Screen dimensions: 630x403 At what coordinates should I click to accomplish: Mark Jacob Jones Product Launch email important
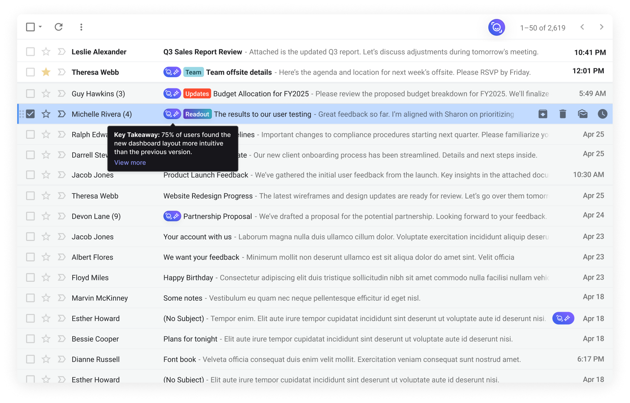(62, 175)
